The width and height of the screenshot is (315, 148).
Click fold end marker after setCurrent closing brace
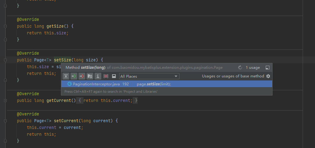[6, 141]
